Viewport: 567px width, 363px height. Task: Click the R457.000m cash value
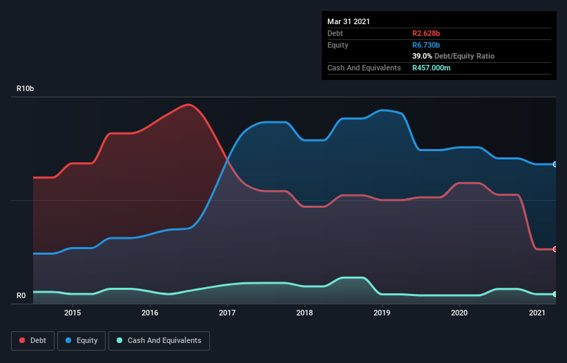[432, 68]
